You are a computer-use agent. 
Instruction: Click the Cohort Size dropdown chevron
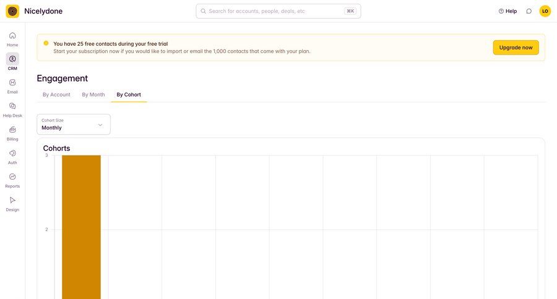click(x=100, y=125)
